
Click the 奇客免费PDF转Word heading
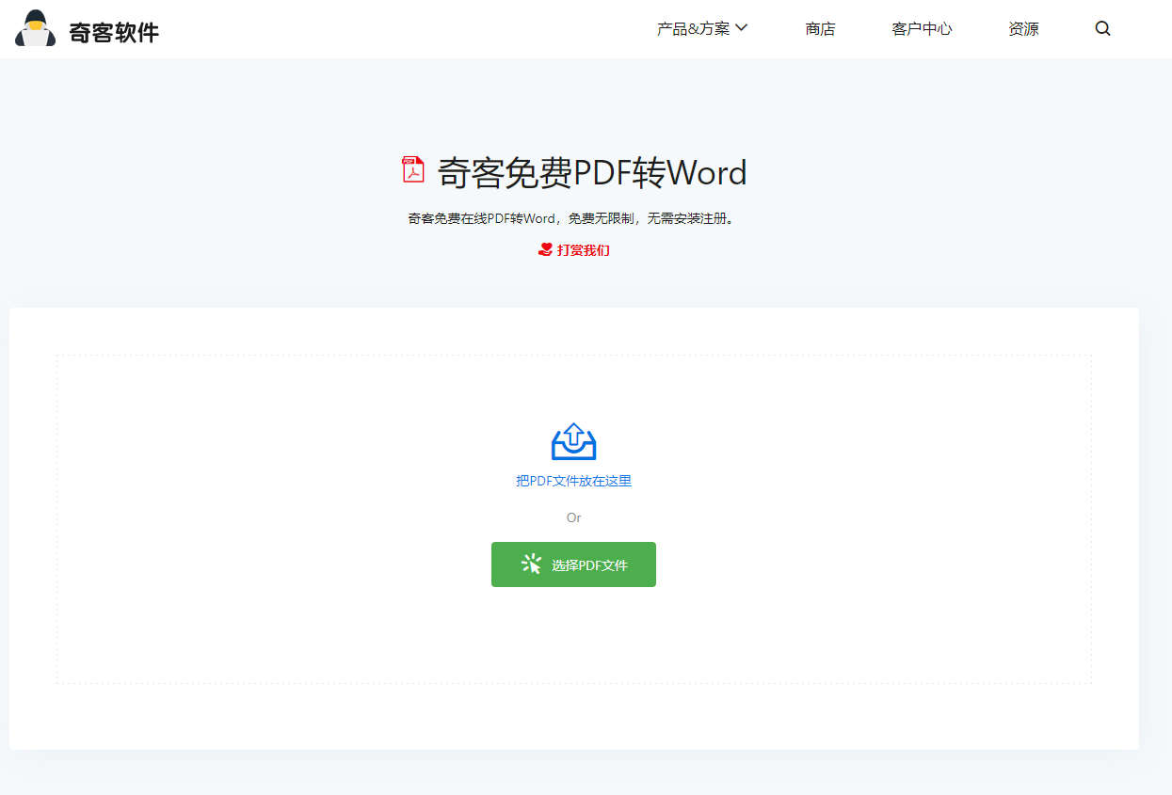click(592, 172)
